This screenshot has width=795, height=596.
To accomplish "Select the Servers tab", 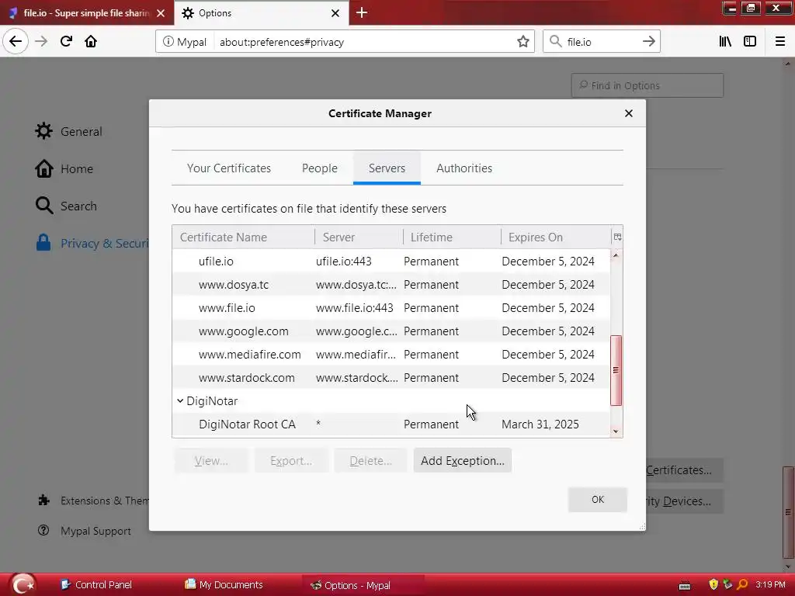I will click(x=387, y=168).
